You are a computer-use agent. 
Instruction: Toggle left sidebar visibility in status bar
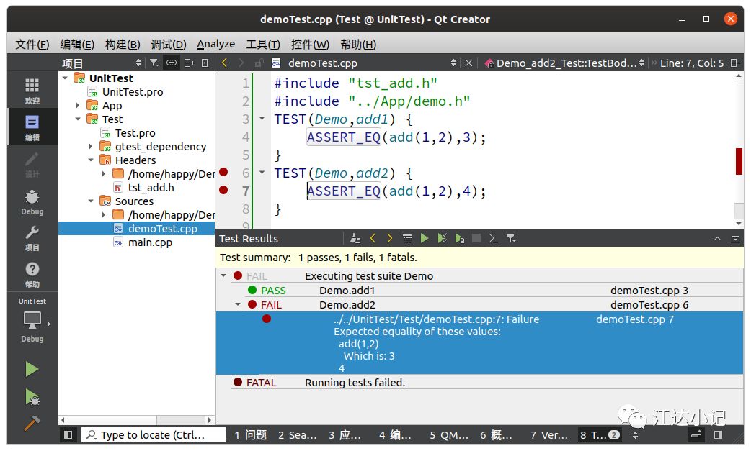point(68,434)
